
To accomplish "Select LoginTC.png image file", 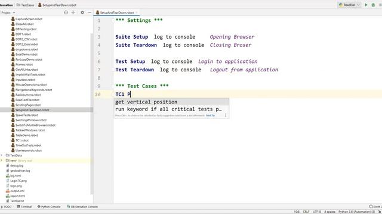I will pyautogui.click(x=16, y=181).
